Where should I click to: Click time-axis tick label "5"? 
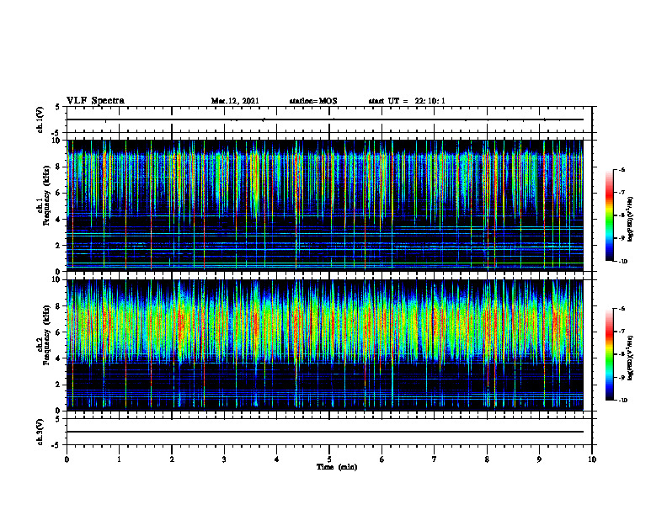(329, 459)
